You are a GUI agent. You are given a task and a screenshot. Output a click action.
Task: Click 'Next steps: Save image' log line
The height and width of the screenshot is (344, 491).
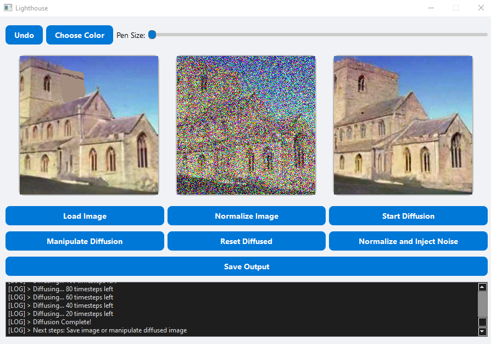click(97, 330)
